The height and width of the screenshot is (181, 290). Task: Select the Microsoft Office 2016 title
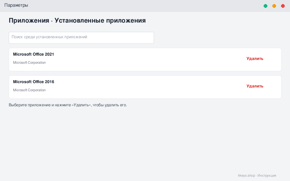33,82
